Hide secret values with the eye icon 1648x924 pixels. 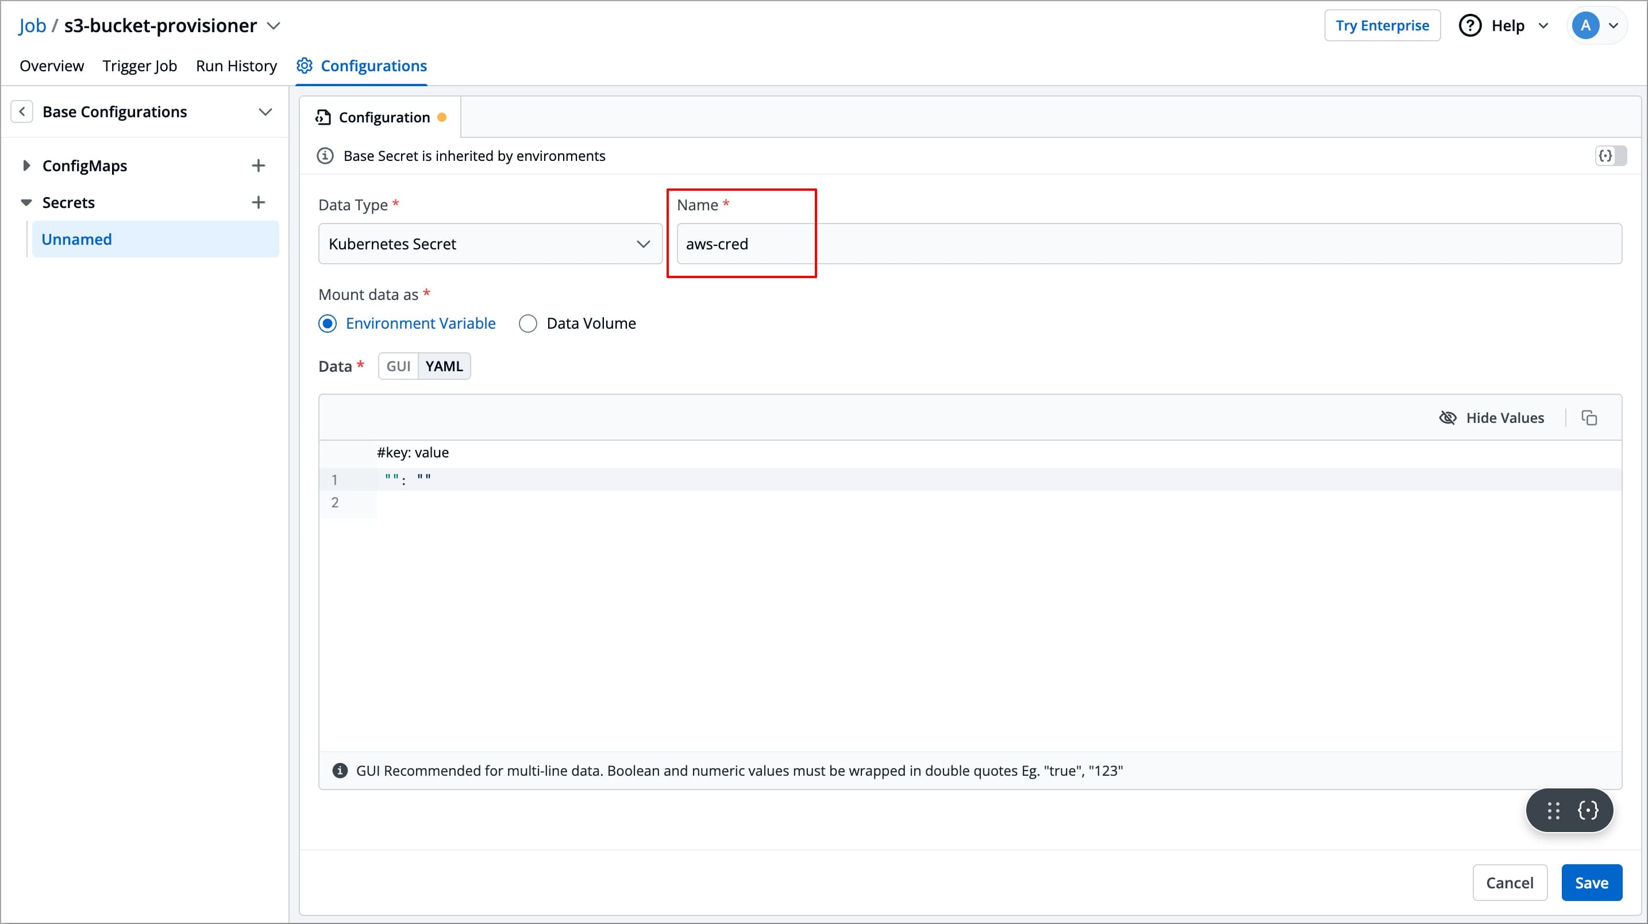click(x=1447, y=418)
